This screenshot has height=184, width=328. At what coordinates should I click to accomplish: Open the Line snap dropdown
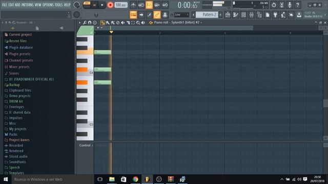(x=181, y=15)
